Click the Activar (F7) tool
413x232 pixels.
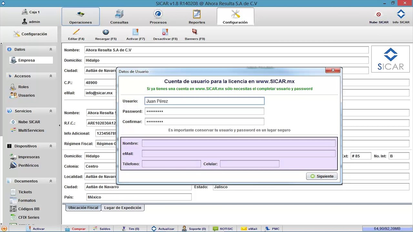click(x=136, y=35)
